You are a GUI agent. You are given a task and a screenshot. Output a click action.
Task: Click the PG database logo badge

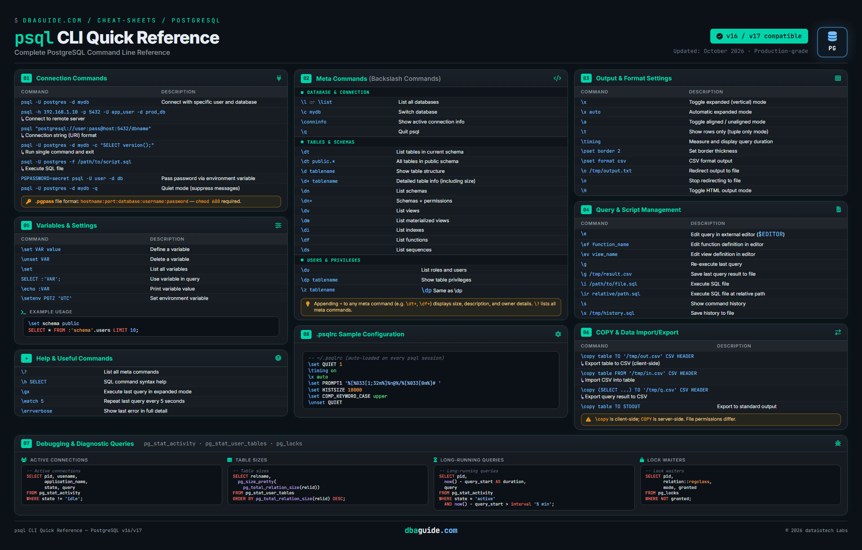[832, 42]
